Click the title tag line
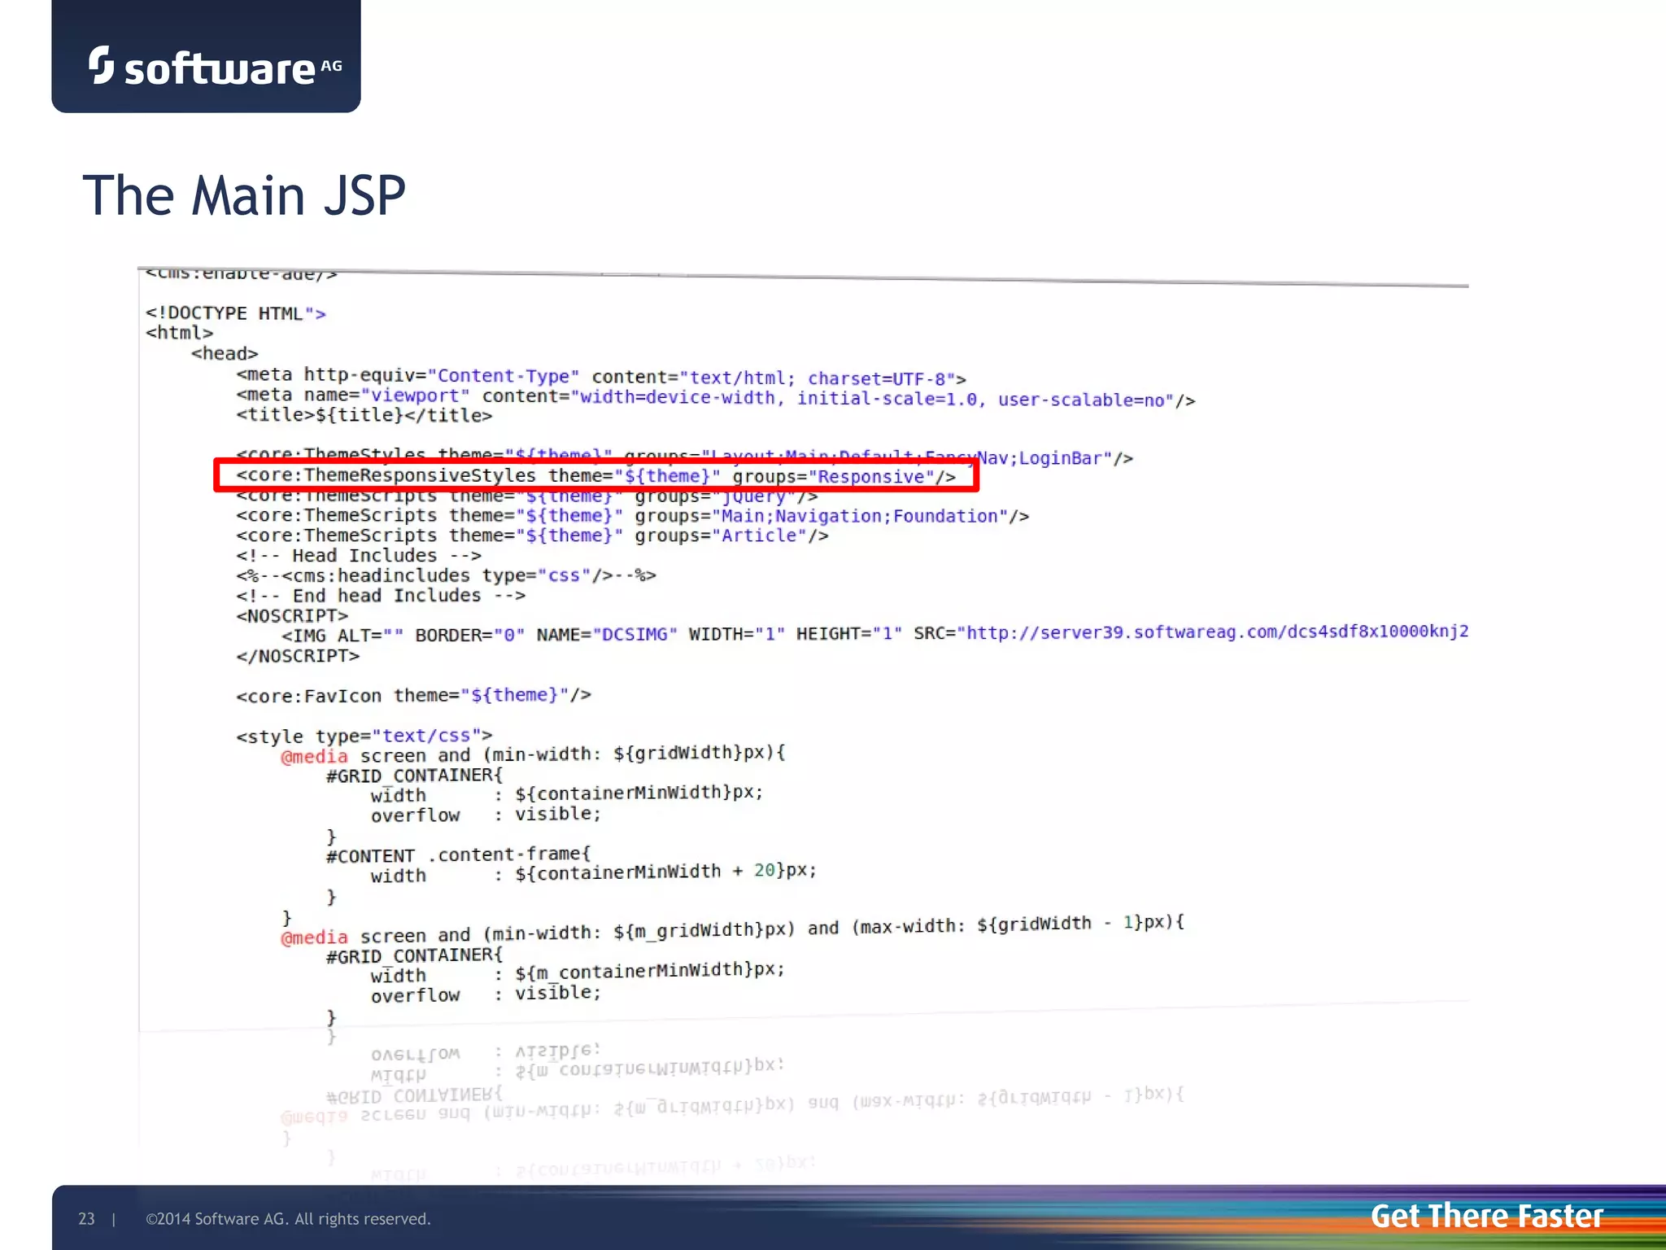This screenshot has width=1666, height=1250. click(x=364, y=416)
